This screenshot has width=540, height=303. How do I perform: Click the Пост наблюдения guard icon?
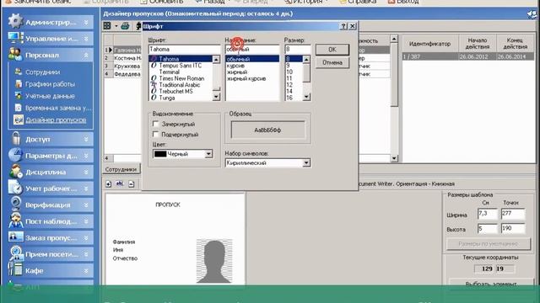[15, 221]
